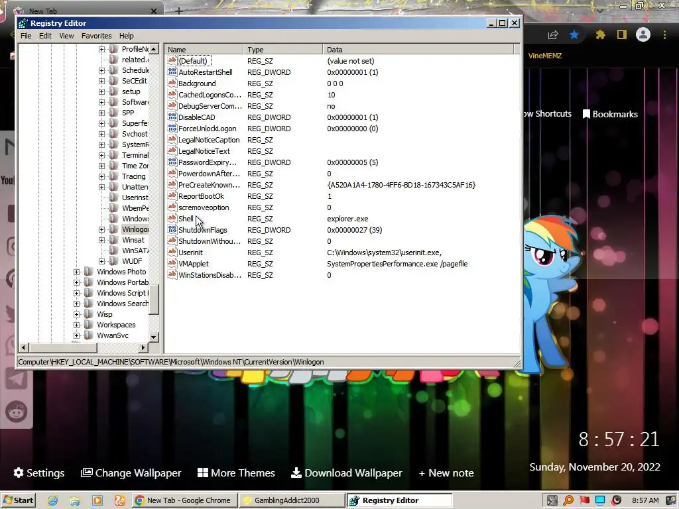Expand the Winsat tree node

101,240
